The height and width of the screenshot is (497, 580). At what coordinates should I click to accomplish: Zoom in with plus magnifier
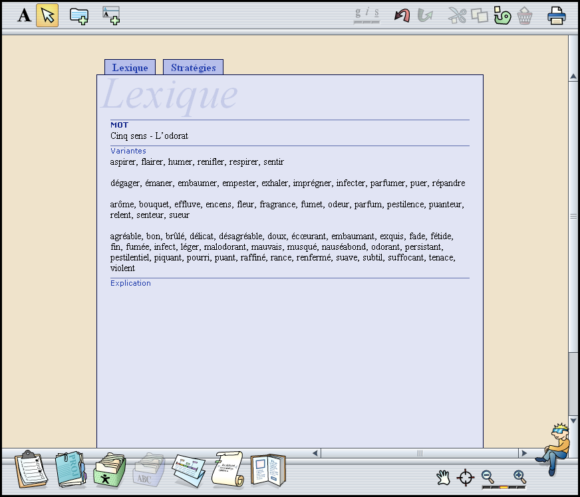(x=519, y=476)
